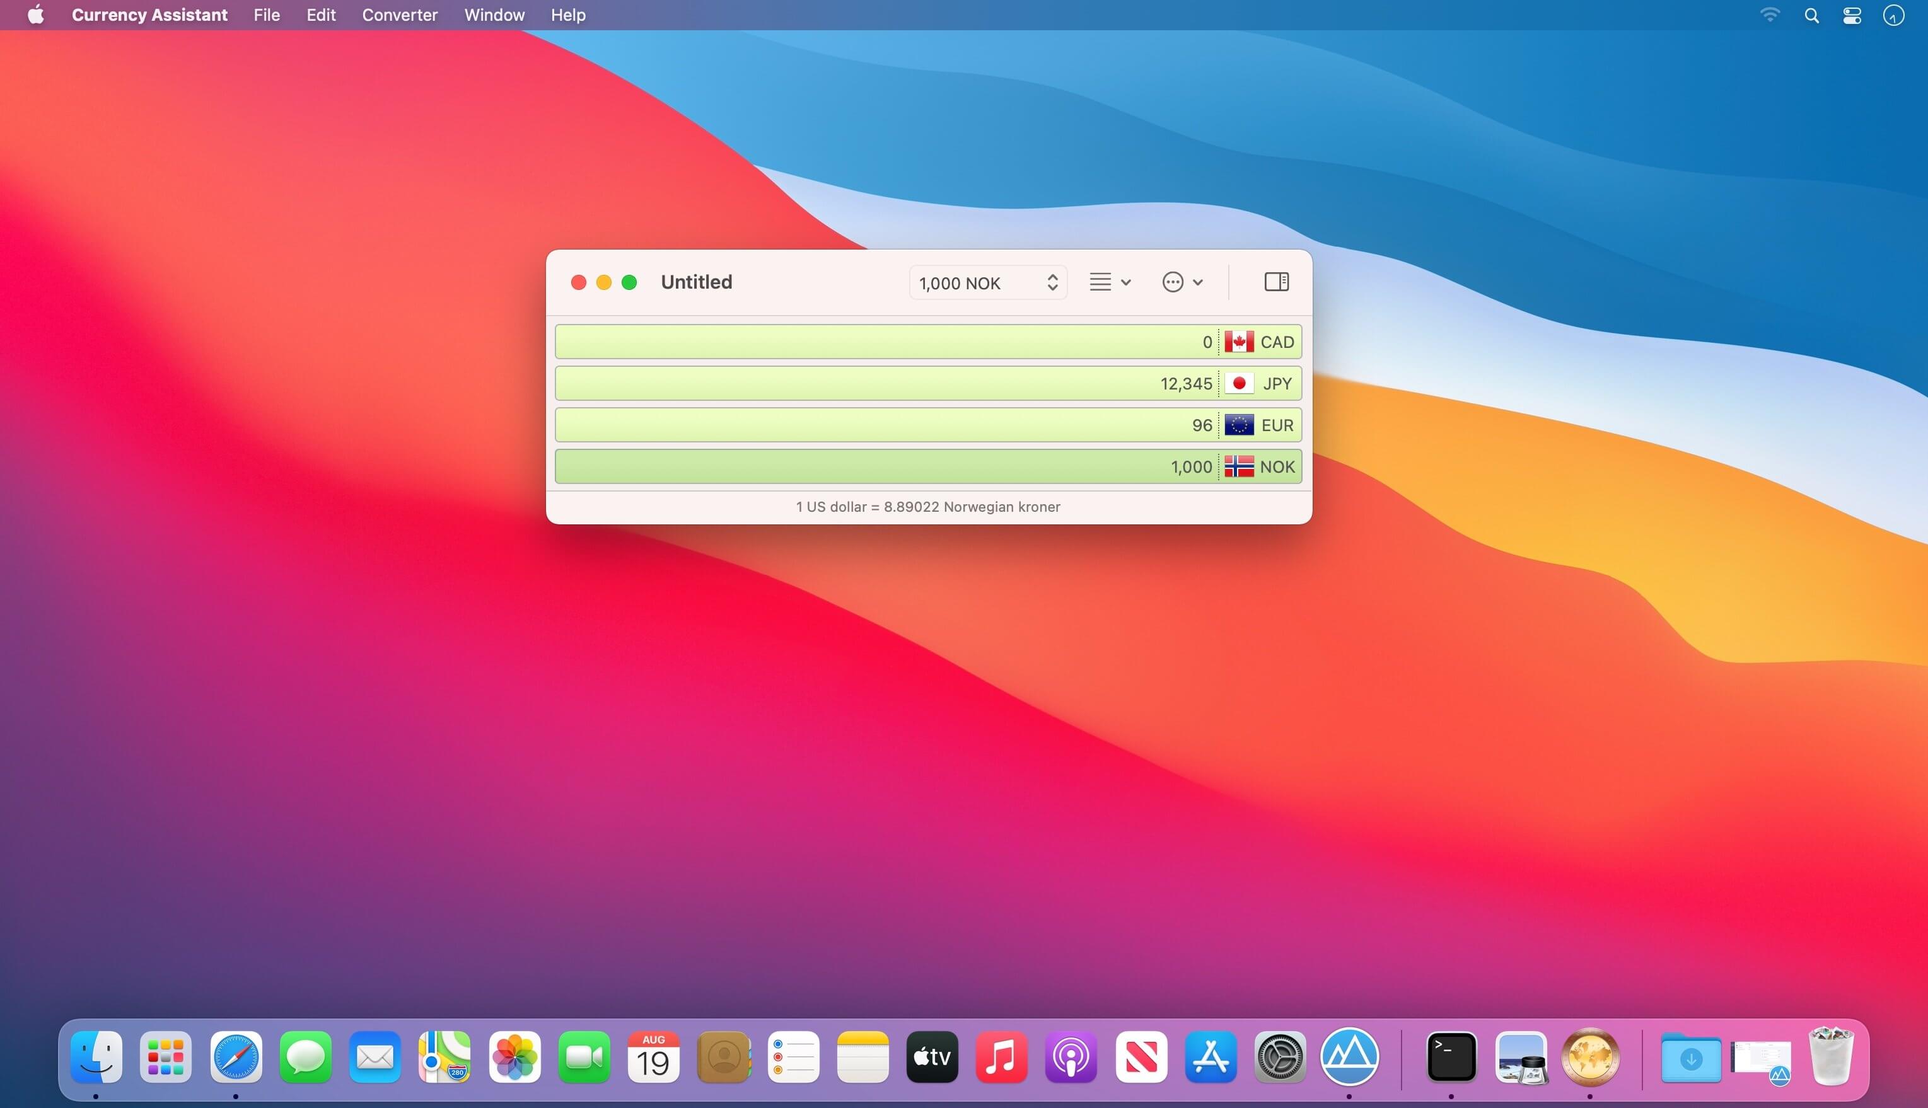1928x1108 pixels.
Task: Open System Preferences from the Dock
Action: (x=1280, y=1057)
